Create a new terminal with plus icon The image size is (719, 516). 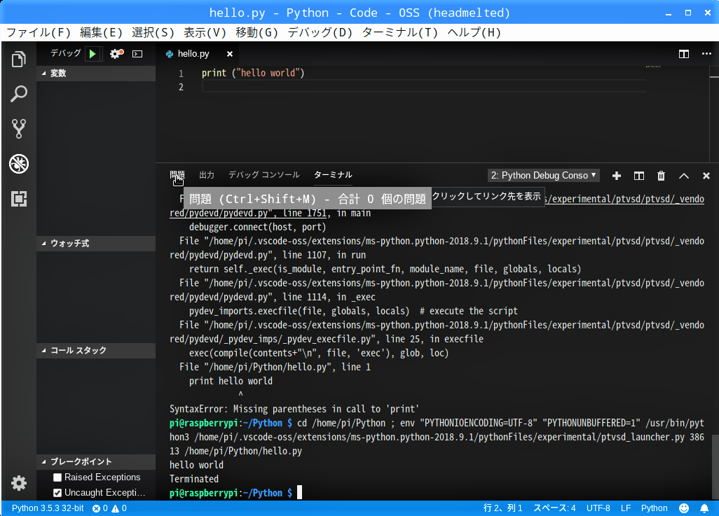[617, 176]
